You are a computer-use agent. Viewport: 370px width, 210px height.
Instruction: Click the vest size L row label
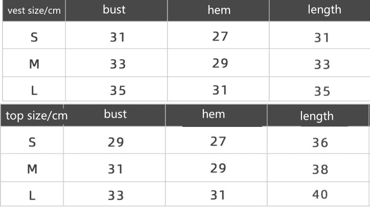34,91
